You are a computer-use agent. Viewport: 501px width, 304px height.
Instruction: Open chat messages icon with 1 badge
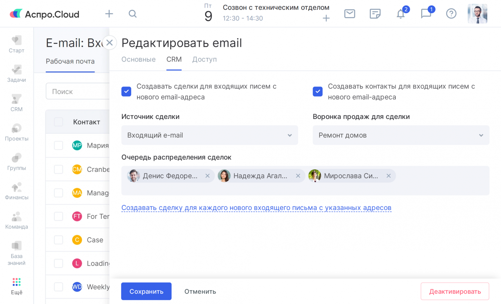tap(426, 14)
